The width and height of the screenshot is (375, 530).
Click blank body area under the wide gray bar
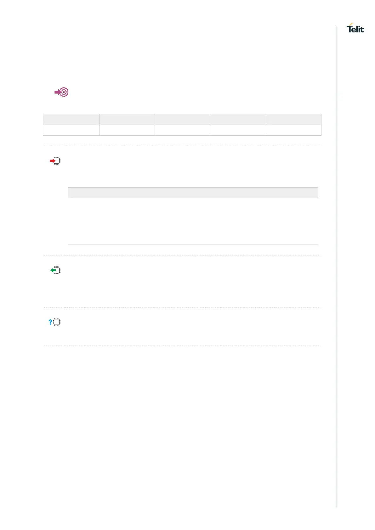pyautogui.click(x=193, y=221)
